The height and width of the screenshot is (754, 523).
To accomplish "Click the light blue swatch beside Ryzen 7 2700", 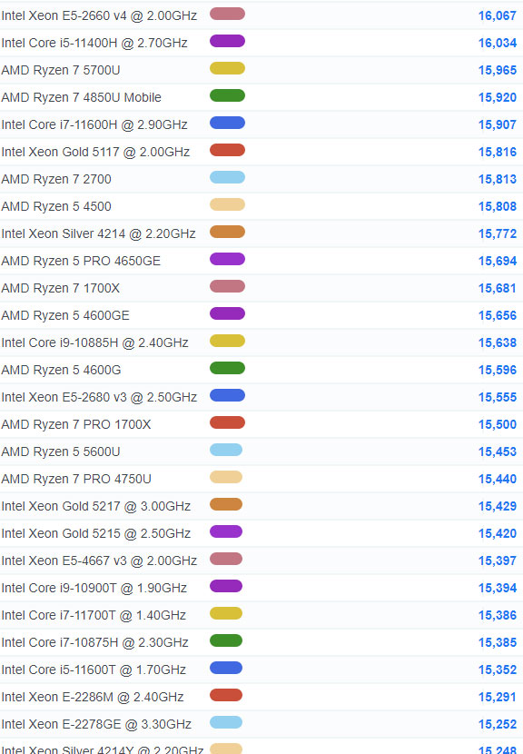I will coord(227,177).
